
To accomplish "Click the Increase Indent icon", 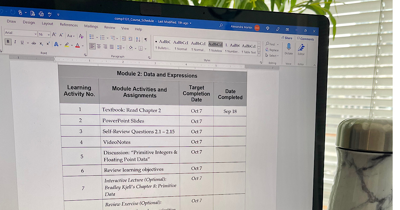I will pyautogui.click(x=130, y=39).
